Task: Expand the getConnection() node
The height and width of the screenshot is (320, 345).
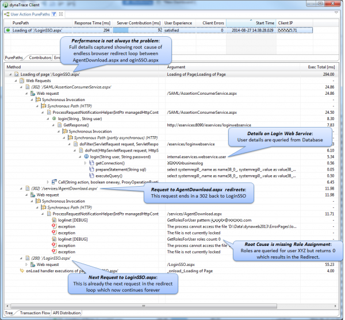Action: pyautogui.click(x=85, y=163)
